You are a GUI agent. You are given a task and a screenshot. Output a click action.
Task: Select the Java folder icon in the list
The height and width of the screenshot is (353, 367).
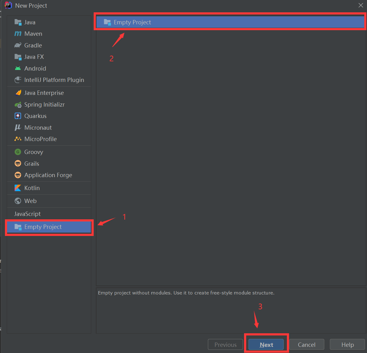(18, 22)
